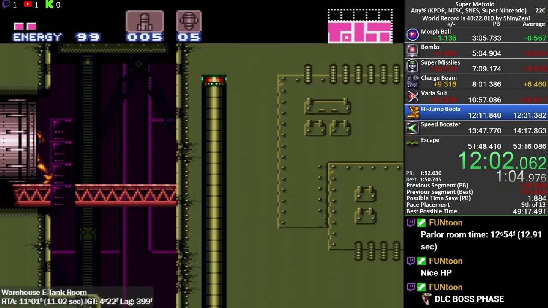Click 'Previous Segment (PB)' label
This screenshot has width=548, height=308.
[x=437, y=186]
